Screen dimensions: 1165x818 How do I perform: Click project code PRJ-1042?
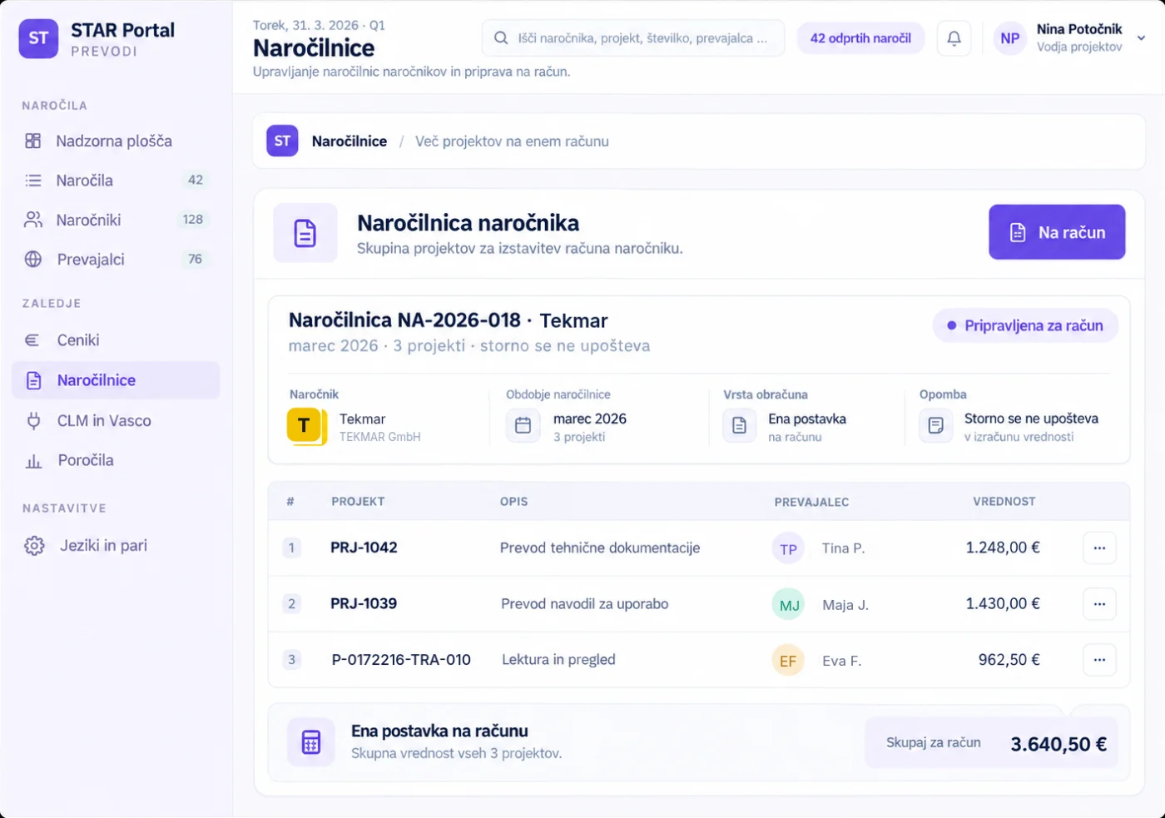[x=364, y=548]
